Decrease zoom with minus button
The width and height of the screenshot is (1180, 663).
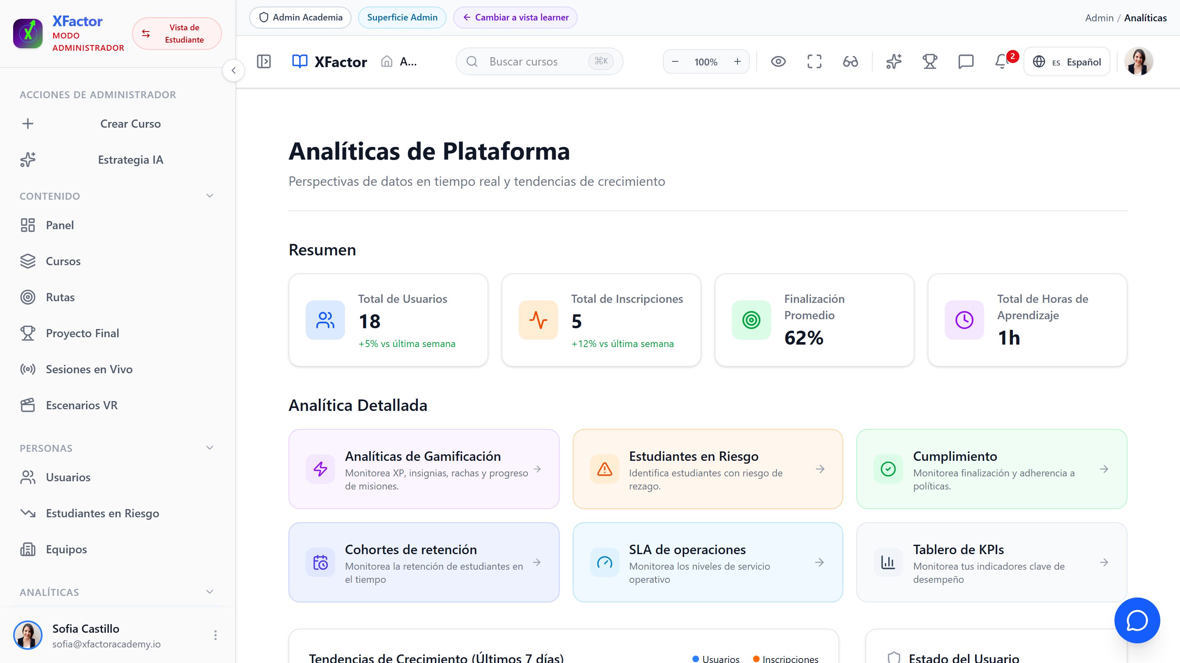pos(675,62)
